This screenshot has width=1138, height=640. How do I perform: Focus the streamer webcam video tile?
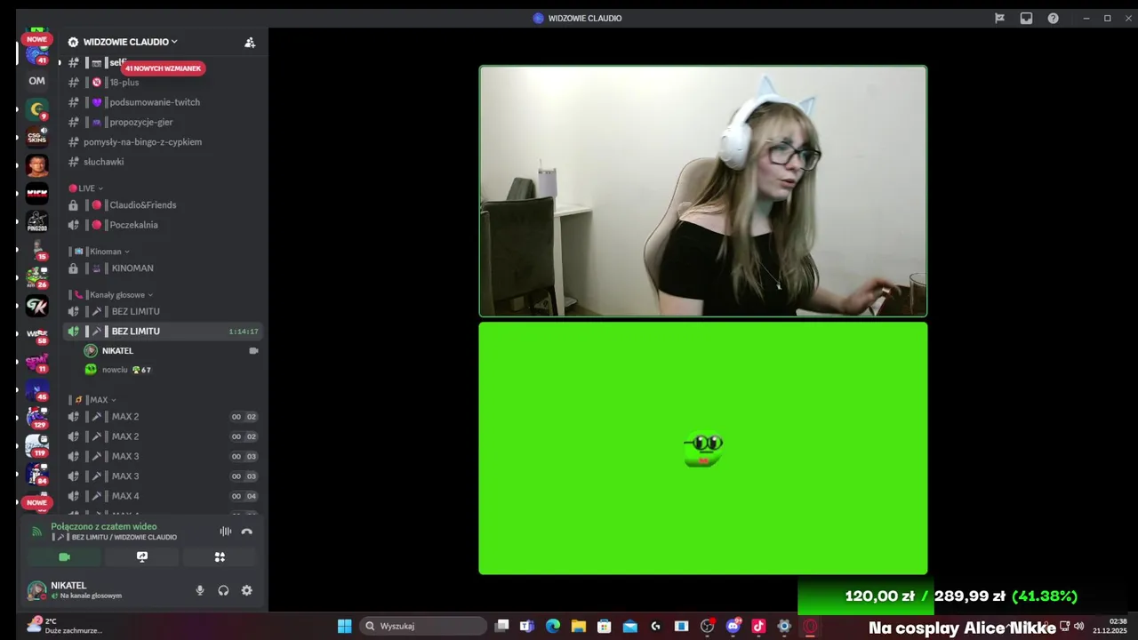point(703,191)
